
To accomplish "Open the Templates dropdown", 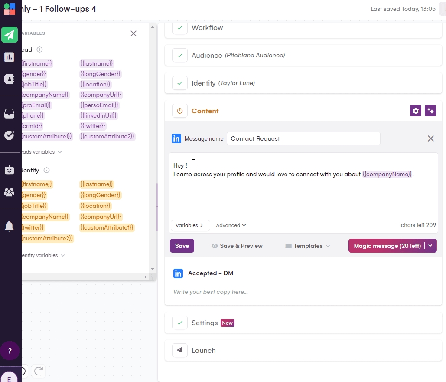I will coord(308,246).
